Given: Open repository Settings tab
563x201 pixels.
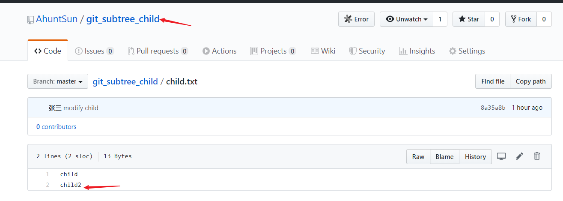Looking at the screenshot, I should point(467,51).
